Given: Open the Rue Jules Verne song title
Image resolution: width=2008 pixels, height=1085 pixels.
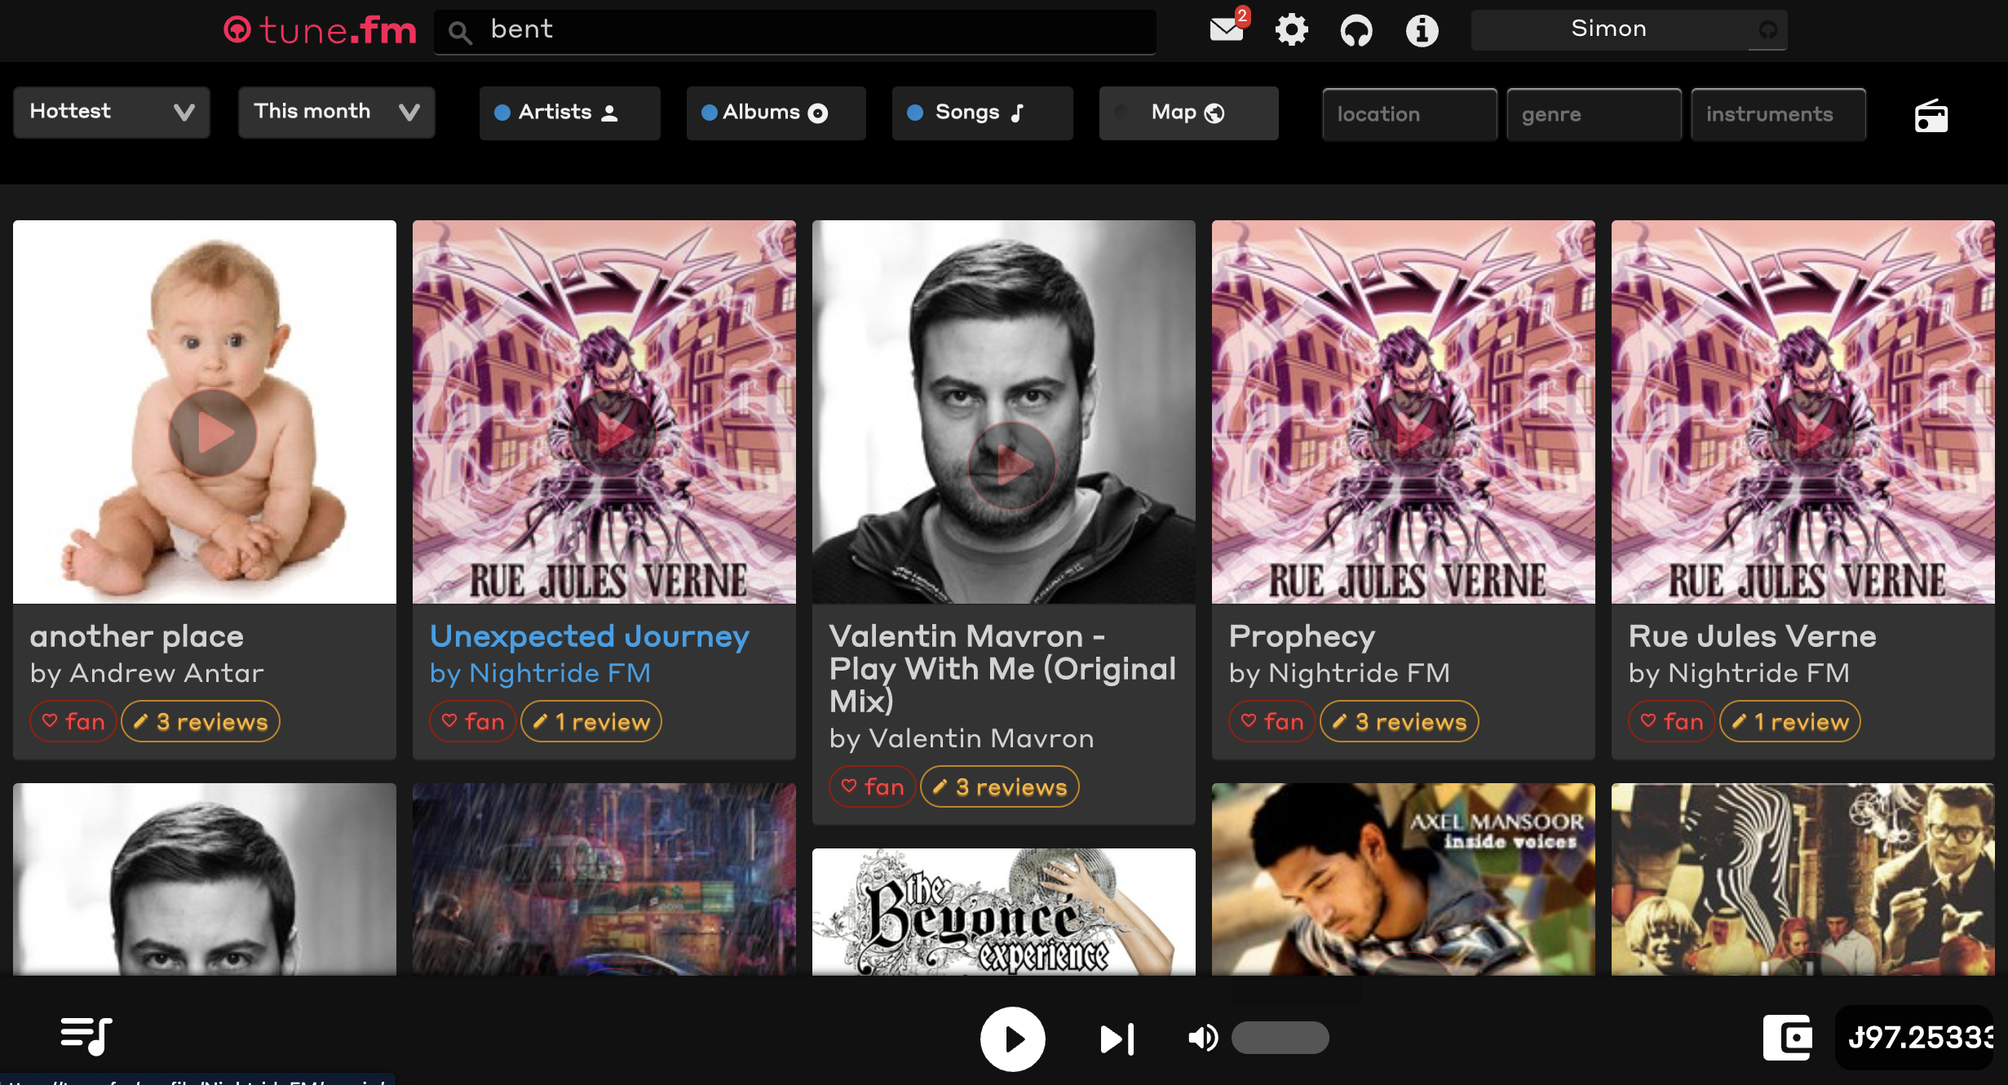Looking at the screenshot, I should tap(1753, 636).
